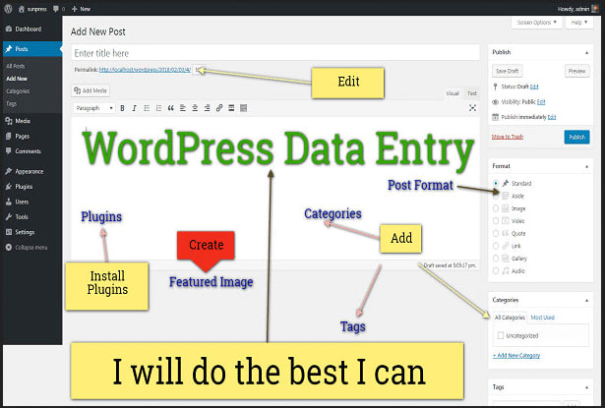Open Tags under Posts submenu
This screenshot has height=408, width=605.
tap(11, 103)
